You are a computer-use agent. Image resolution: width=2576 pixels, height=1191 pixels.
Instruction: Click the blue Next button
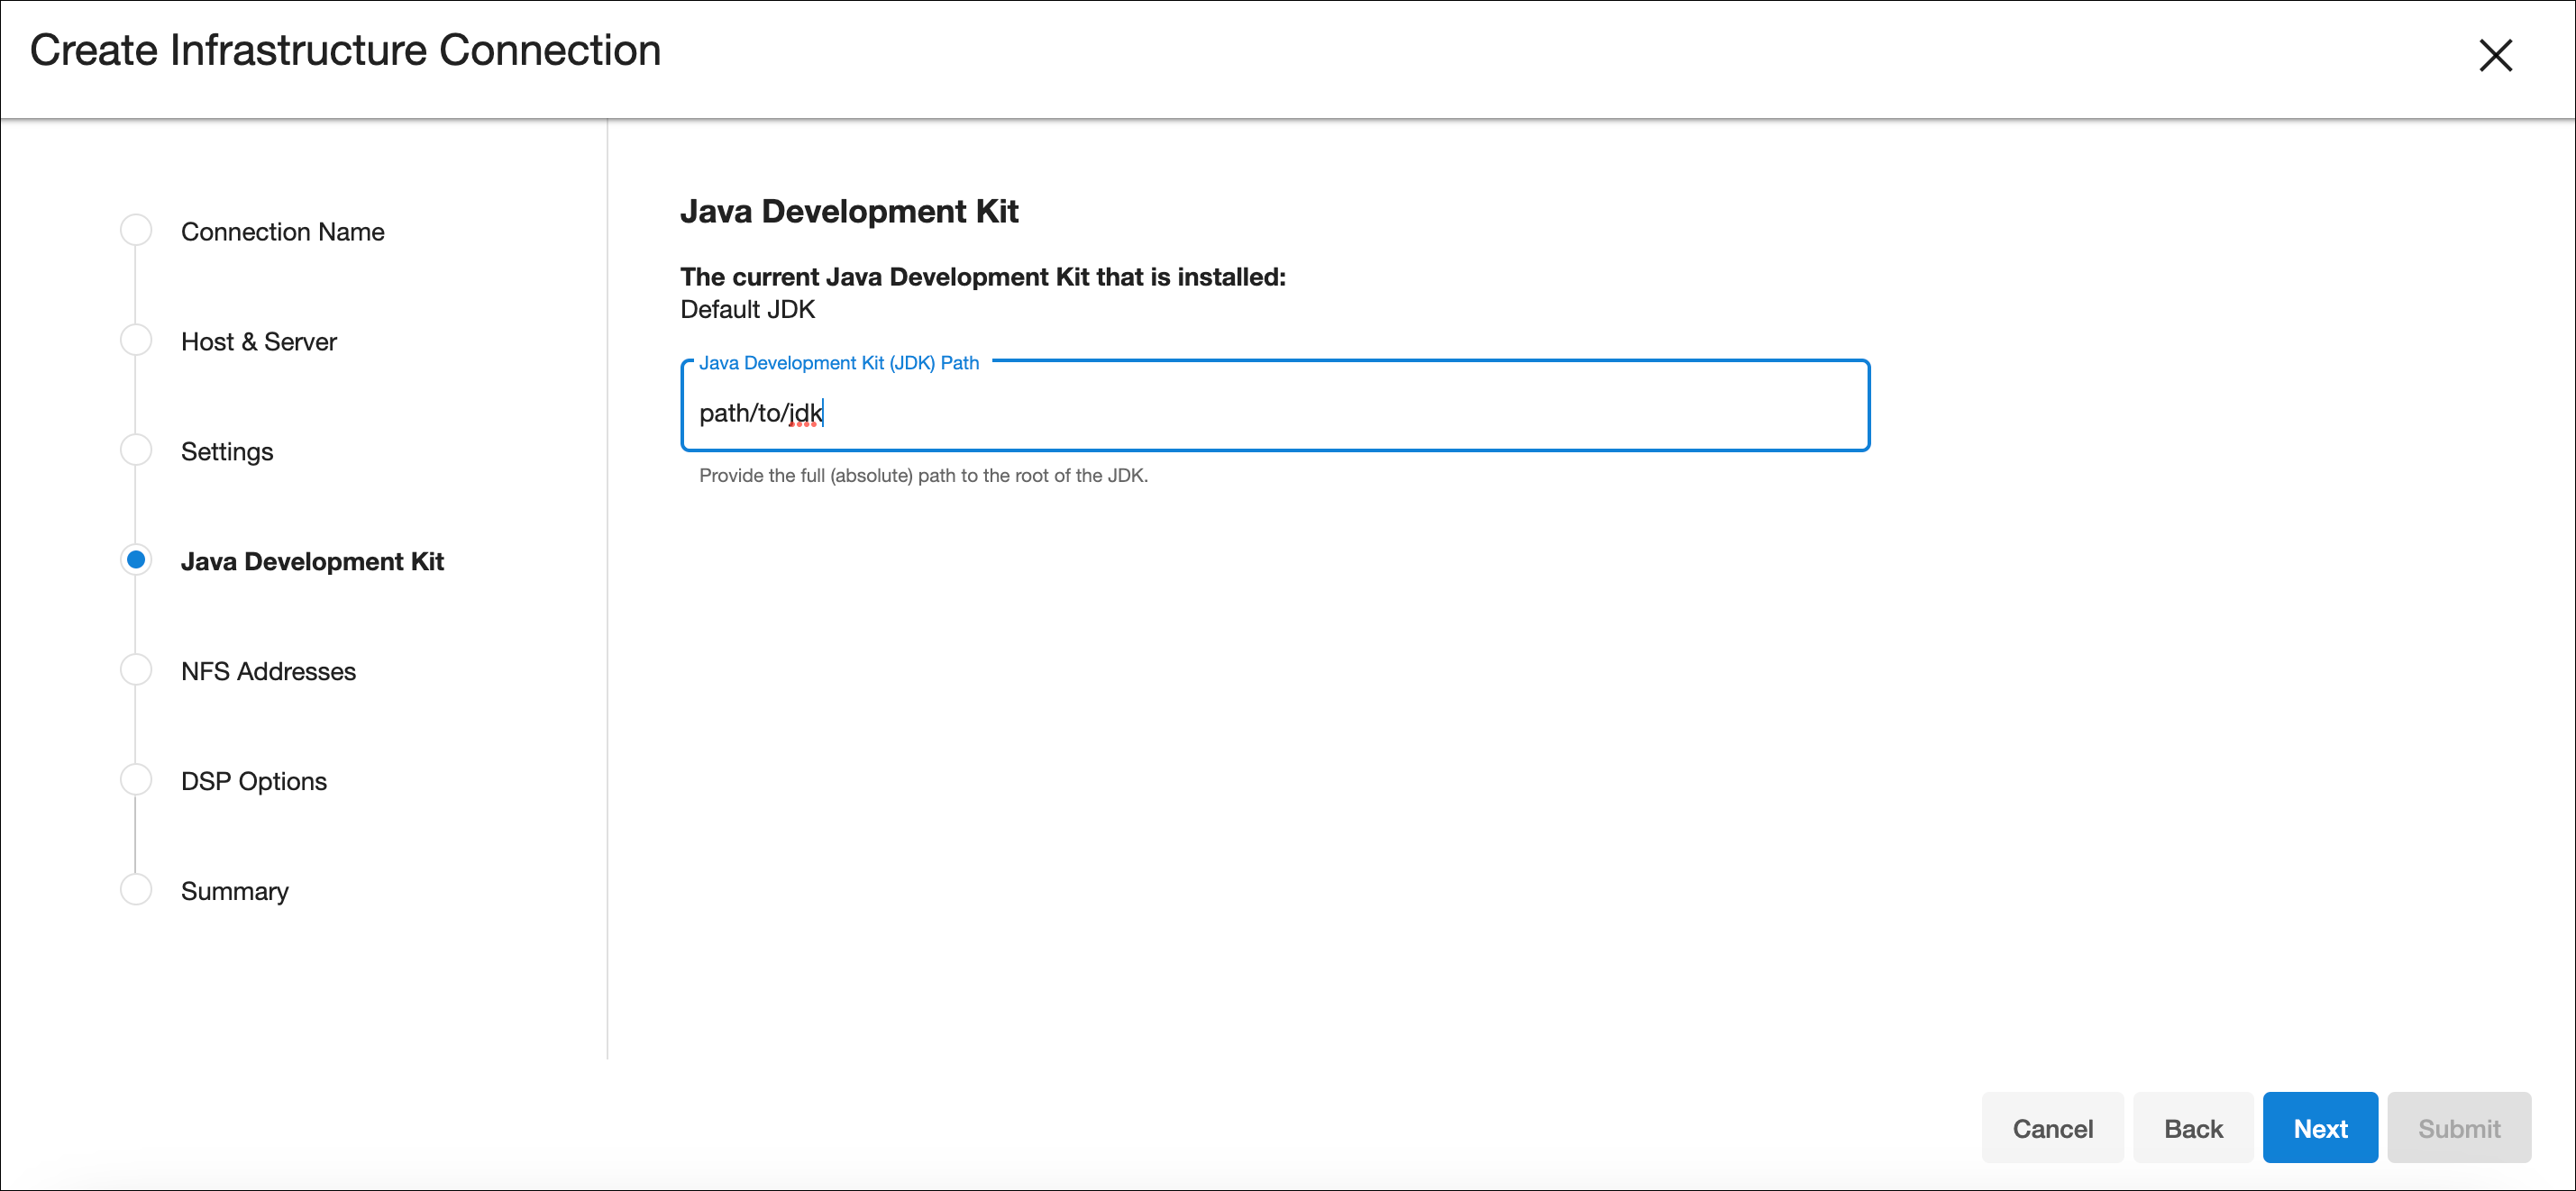[2320, 1128]
